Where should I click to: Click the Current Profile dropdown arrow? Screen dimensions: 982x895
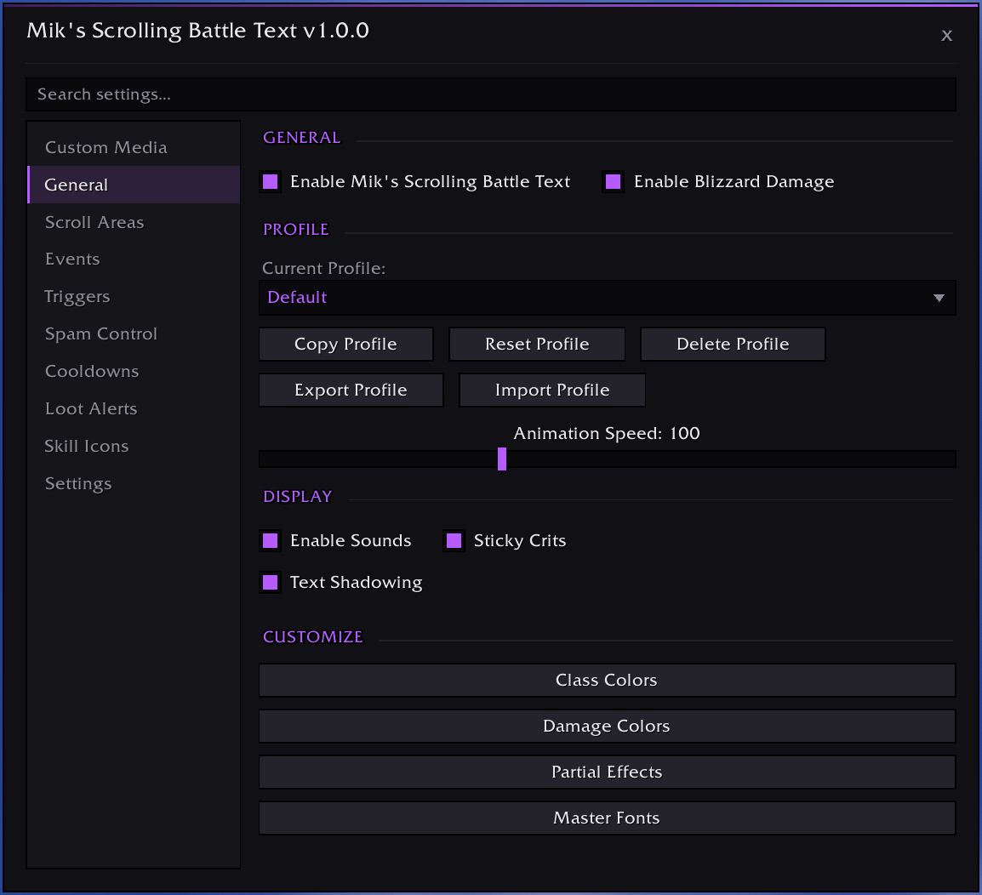click(938, 298)
